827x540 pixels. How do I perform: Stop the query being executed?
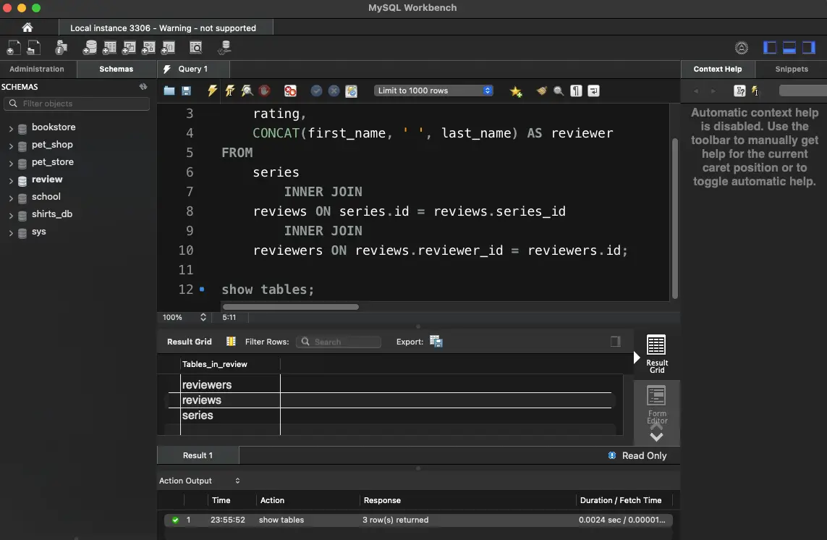coord(264,90)
